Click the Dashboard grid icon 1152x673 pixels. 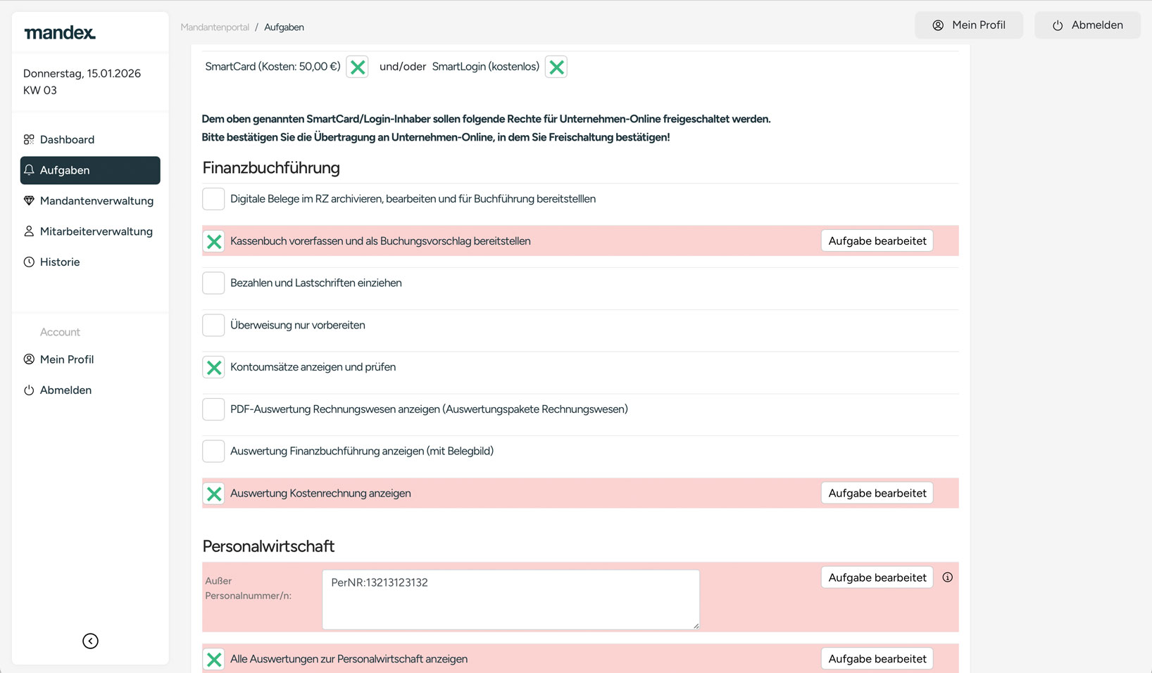point(29,139)
